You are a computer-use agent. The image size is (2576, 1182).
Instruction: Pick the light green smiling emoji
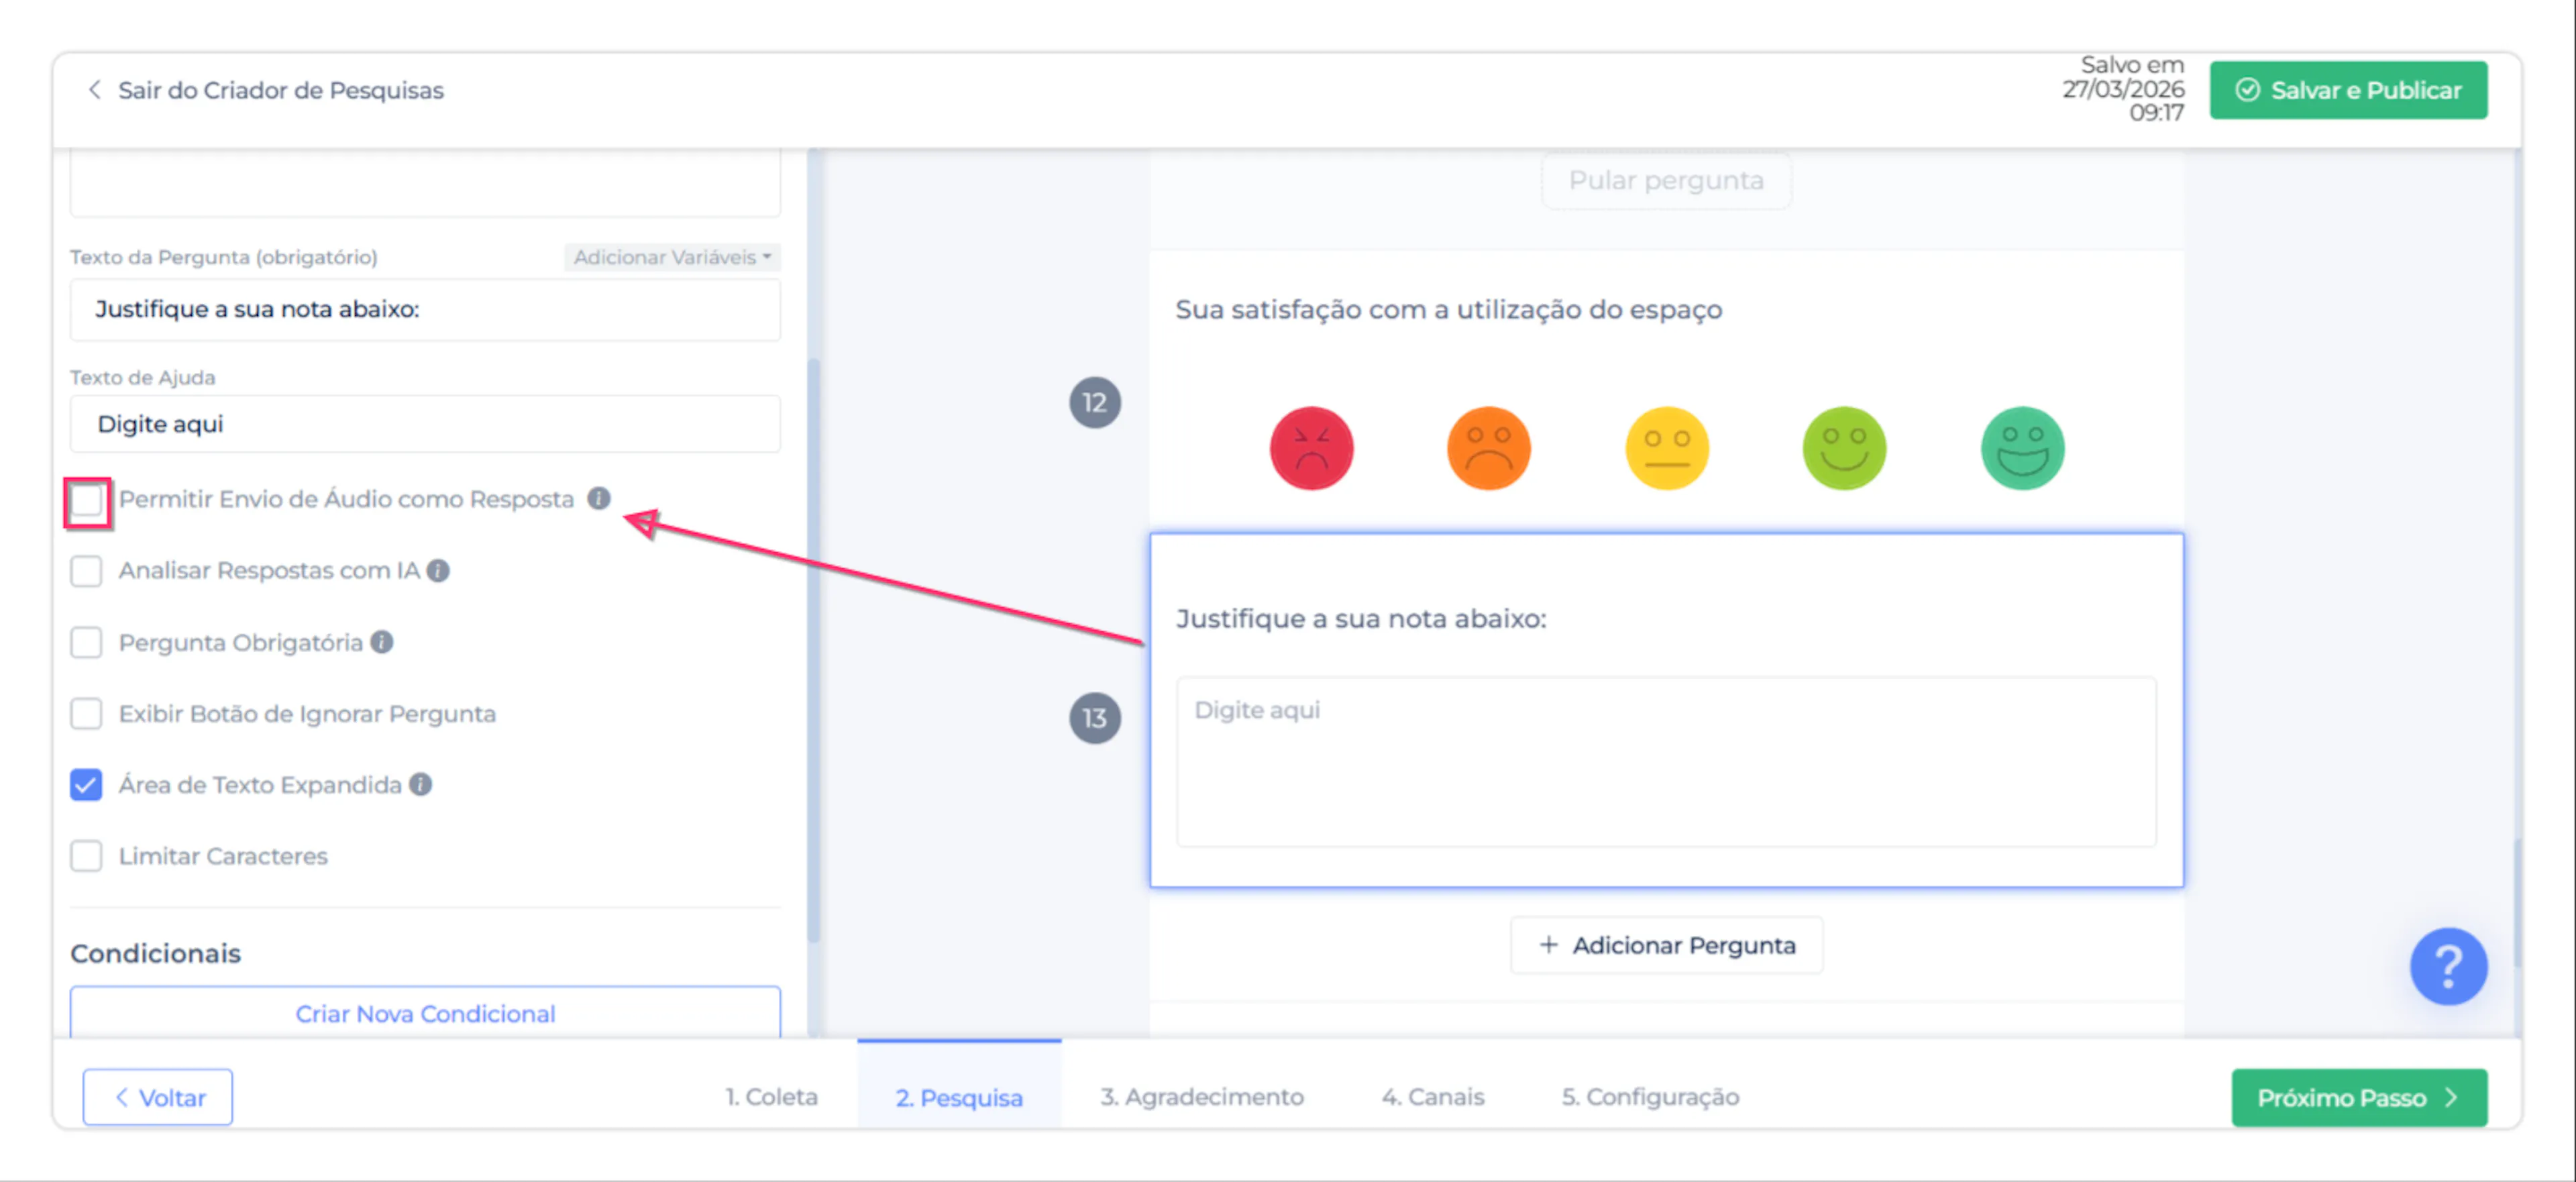(1844, 448)
